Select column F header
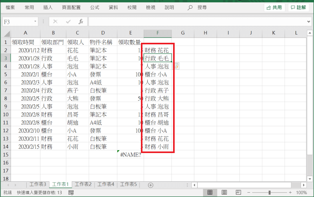This screenshot has width=314, height=197. [158, 33]
